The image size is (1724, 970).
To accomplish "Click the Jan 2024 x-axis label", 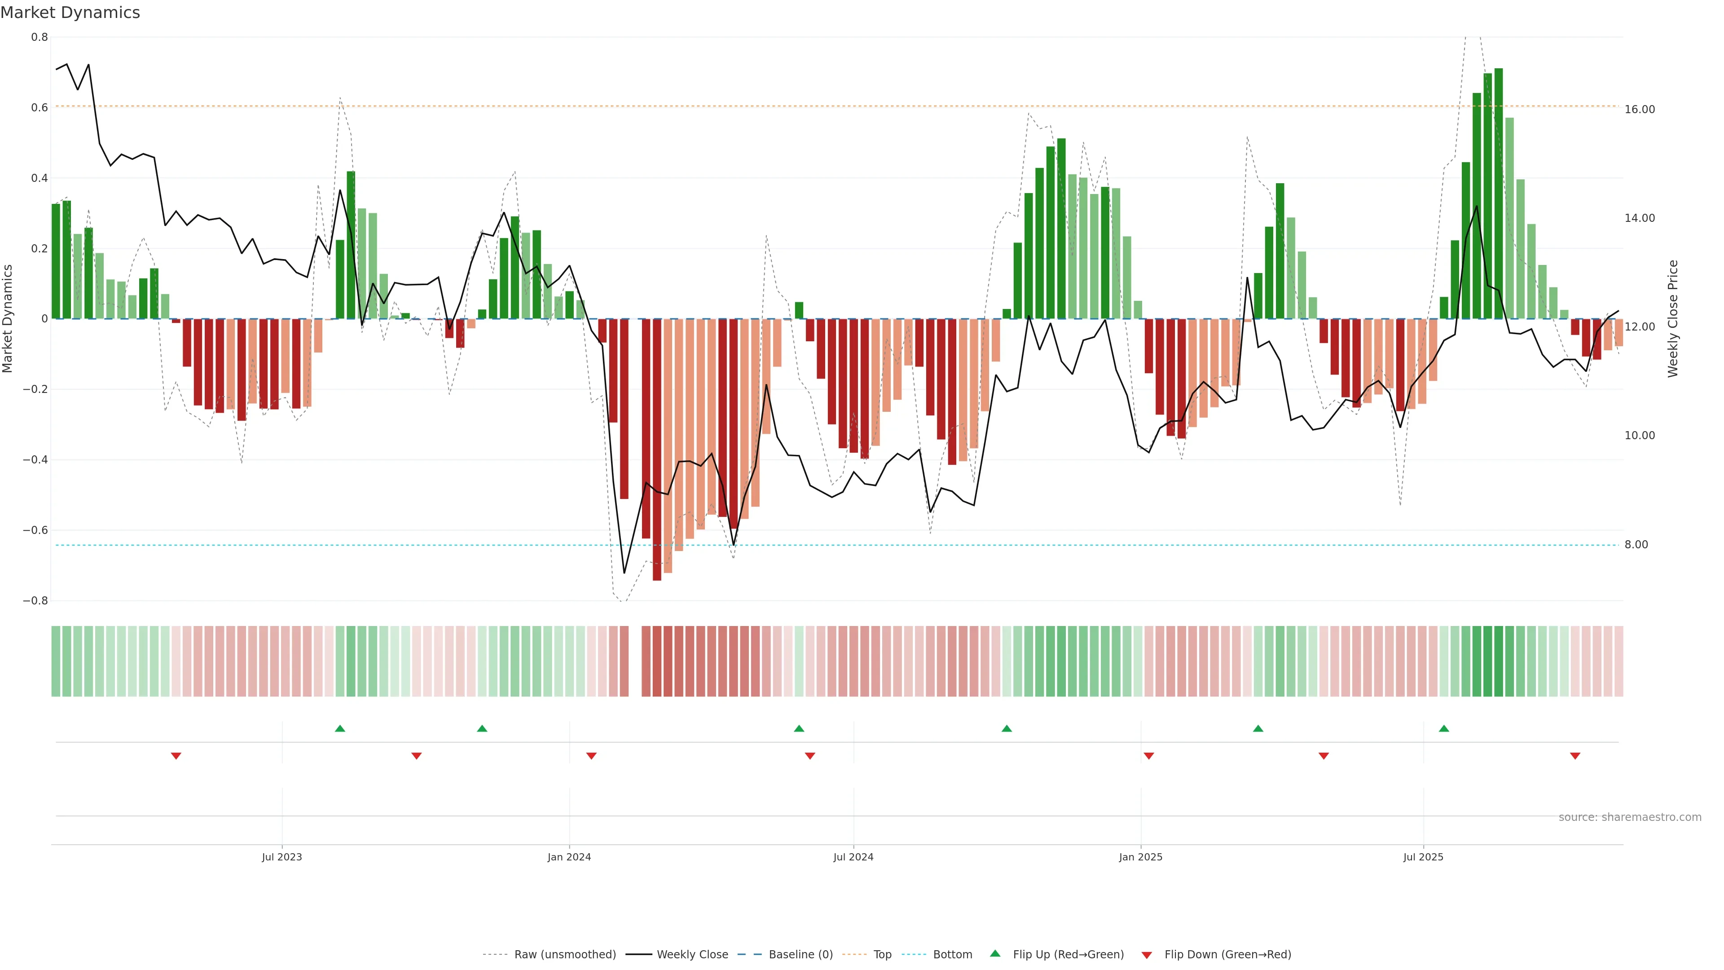I will [569, 857].
